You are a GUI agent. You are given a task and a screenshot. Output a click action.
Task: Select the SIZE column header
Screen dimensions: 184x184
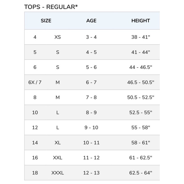tap(46, 21)
